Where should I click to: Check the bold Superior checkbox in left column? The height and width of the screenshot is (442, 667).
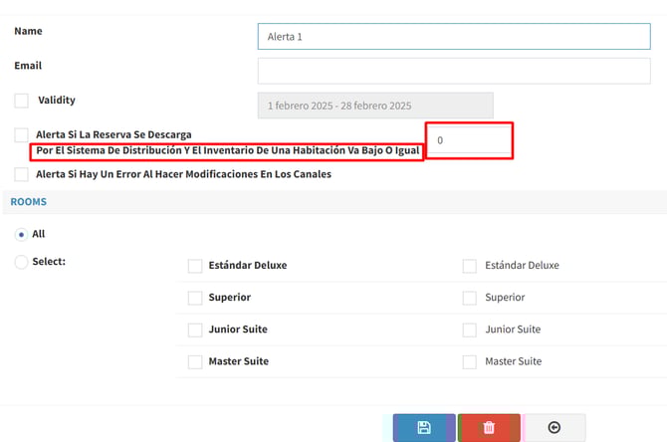(x=195, y=298)
